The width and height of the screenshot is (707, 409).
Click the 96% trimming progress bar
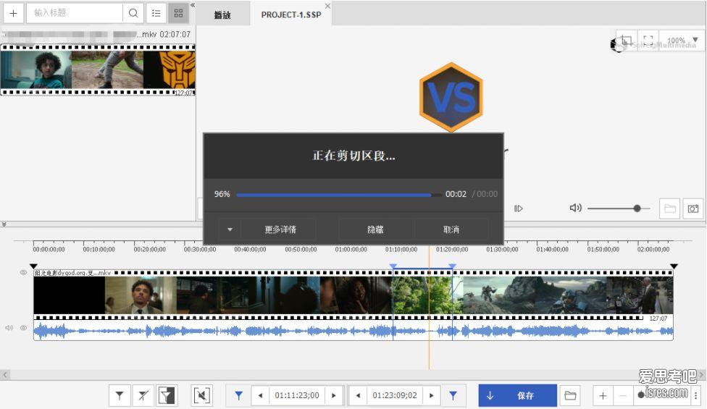(338, 195)
